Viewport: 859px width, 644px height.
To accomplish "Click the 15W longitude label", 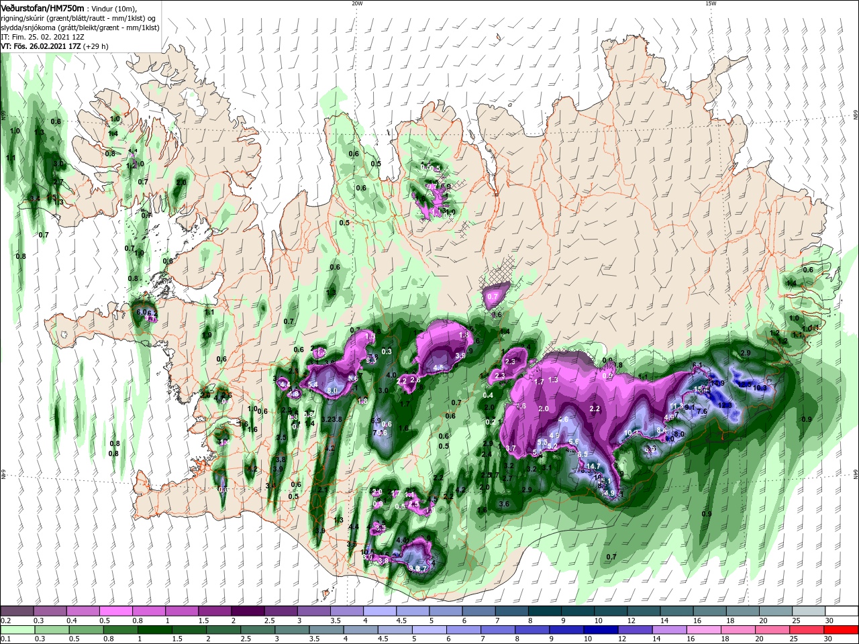I will [x=711, y=3].
